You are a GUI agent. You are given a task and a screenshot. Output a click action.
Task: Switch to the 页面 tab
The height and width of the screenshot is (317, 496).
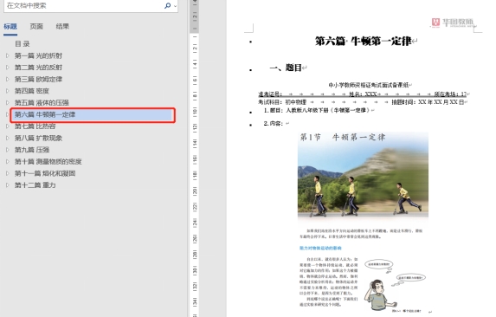pyautogui.click(x=36, y=27)
